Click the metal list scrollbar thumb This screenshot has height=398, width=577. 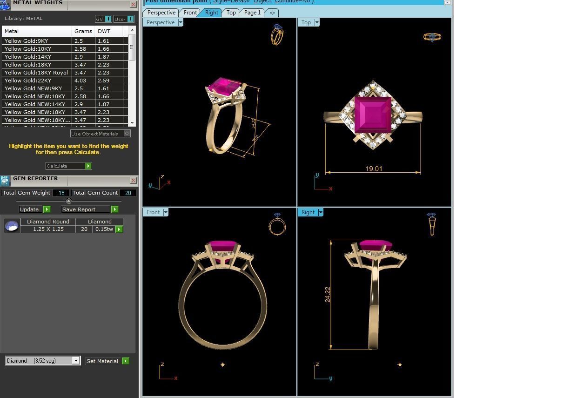[132, 48]
